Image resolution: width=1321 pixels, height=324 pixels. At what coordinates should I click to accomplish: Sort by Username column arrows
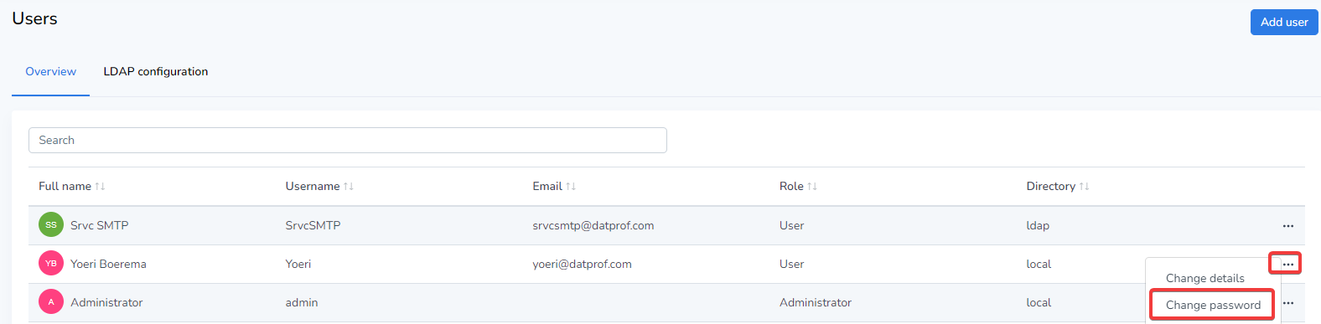coord(348,187)
